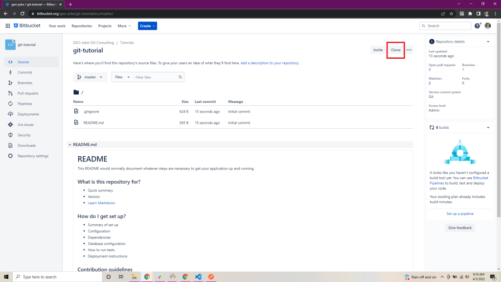The width and height of the screenshot is (501, 282).
Task: Open Repository settings gear item
Action: (32, 156)
